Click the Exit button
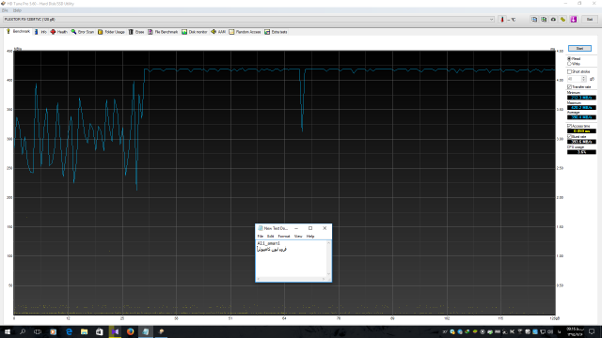This screenshot has width=602, height=338. [590, 20]
